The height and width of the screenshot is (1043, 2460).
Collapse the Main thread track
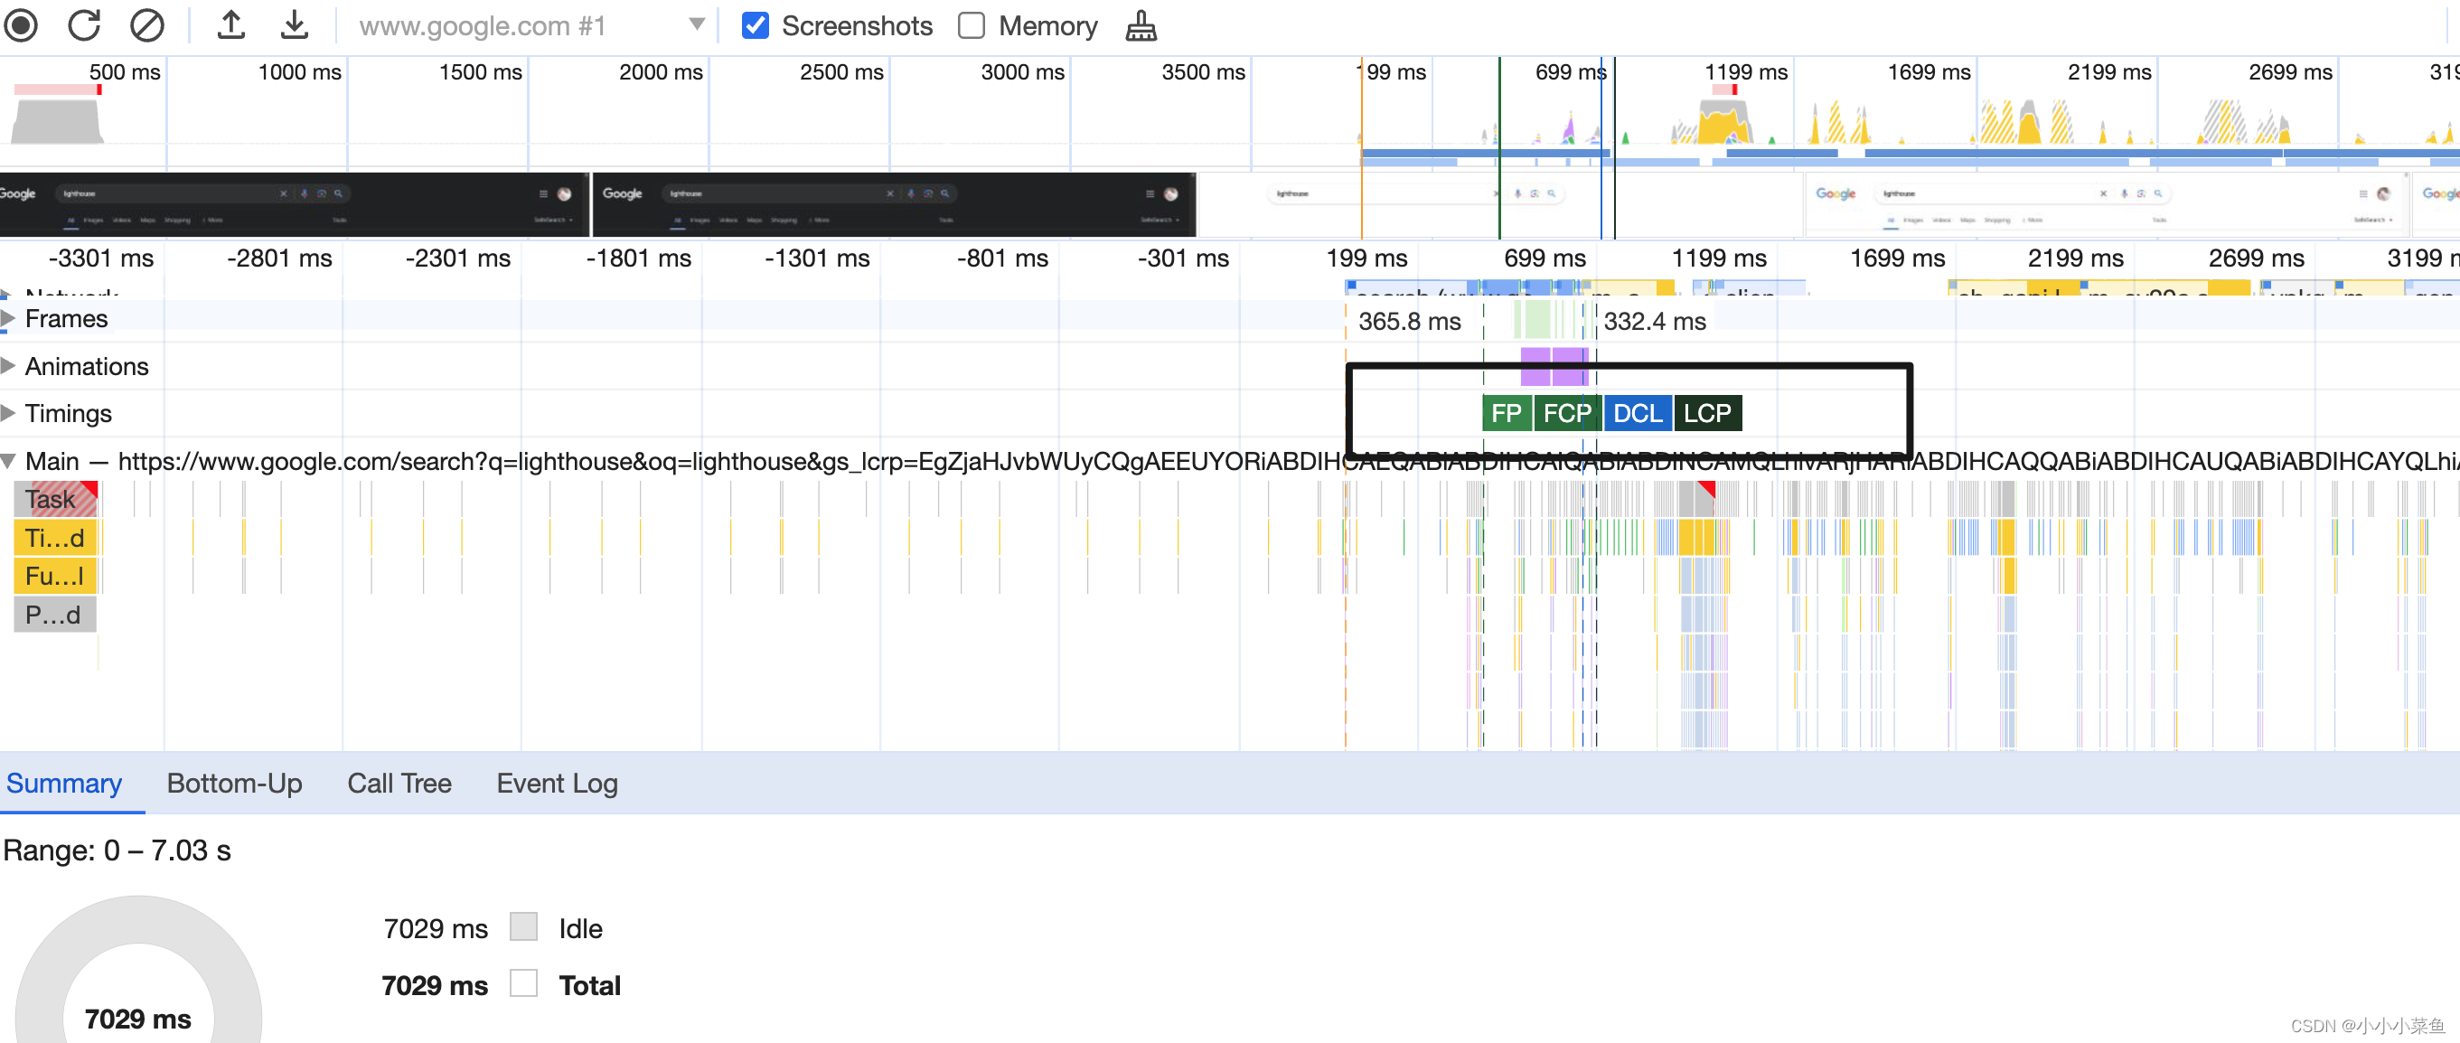click(x=9, y=461)
